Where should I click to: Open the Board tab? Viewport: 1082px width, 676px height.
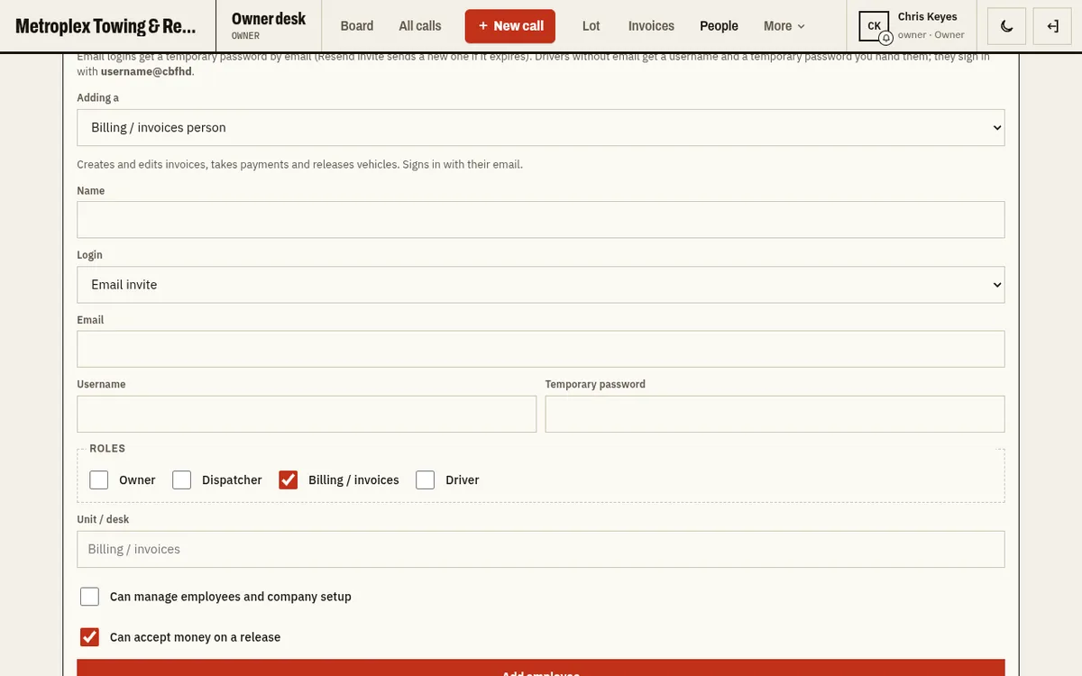pos(357,26)
